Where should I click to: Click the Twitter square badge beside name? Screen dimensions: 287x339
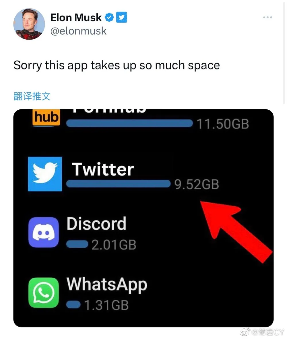coord(121,17)
